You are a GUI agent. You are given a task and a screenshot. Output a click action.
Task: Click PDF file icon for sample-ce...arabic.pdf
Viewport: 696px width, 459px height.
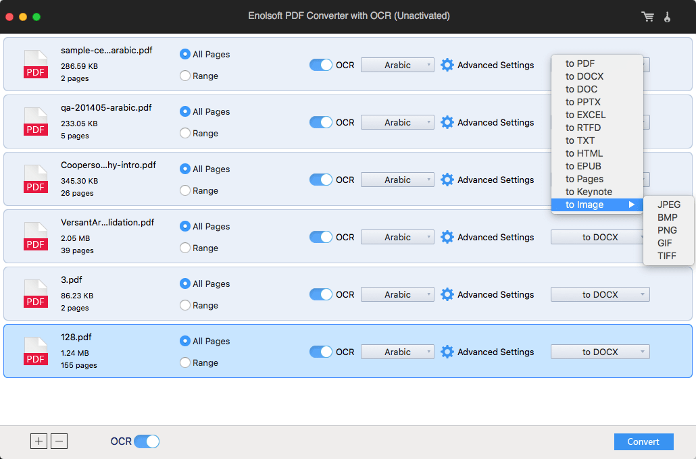point(36,64)
